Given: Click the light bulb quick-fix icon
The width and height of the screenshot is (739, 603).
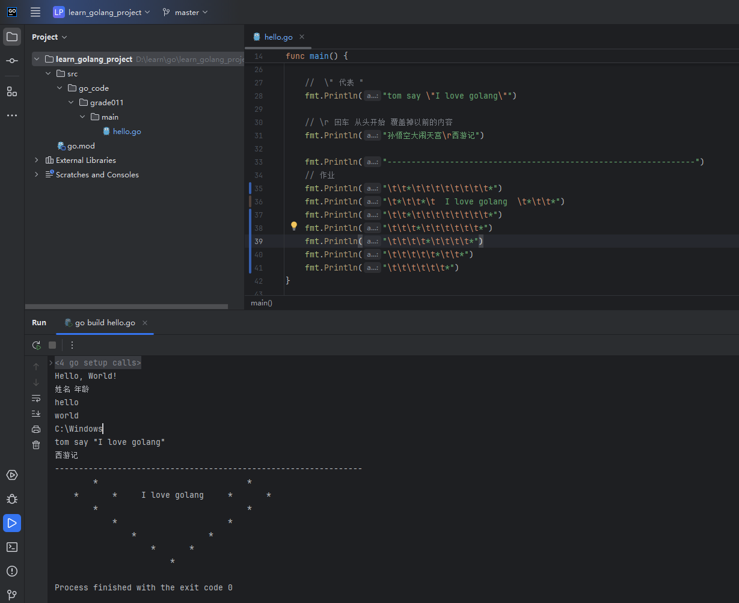Looking at the screenshot, I should point(294,226).
